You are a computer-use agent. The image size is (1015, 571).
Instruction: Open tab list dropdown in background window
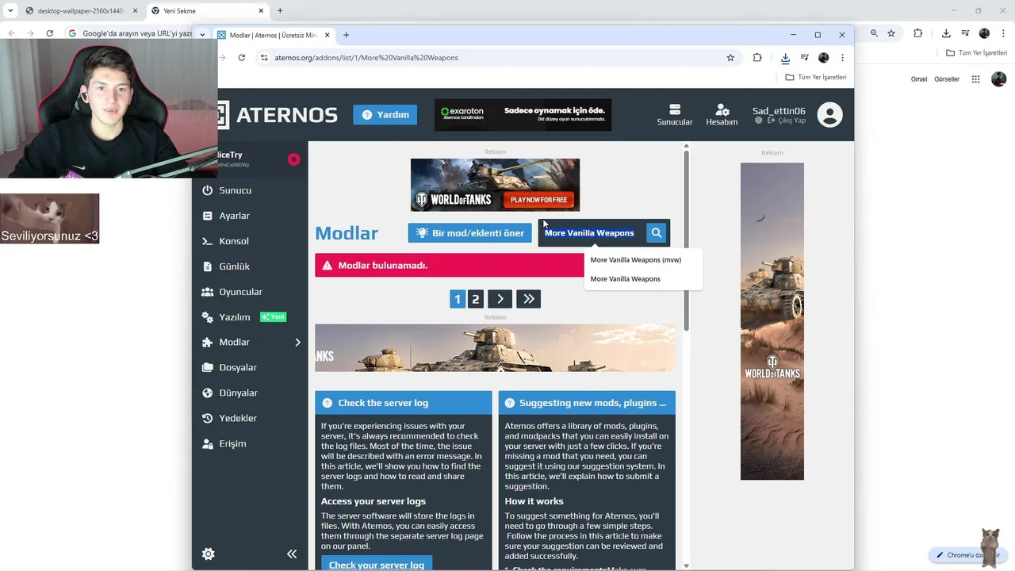[x=10, y=11]
